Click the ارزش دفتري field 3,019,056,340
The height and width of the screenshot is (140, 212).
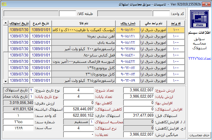[18, 103]
